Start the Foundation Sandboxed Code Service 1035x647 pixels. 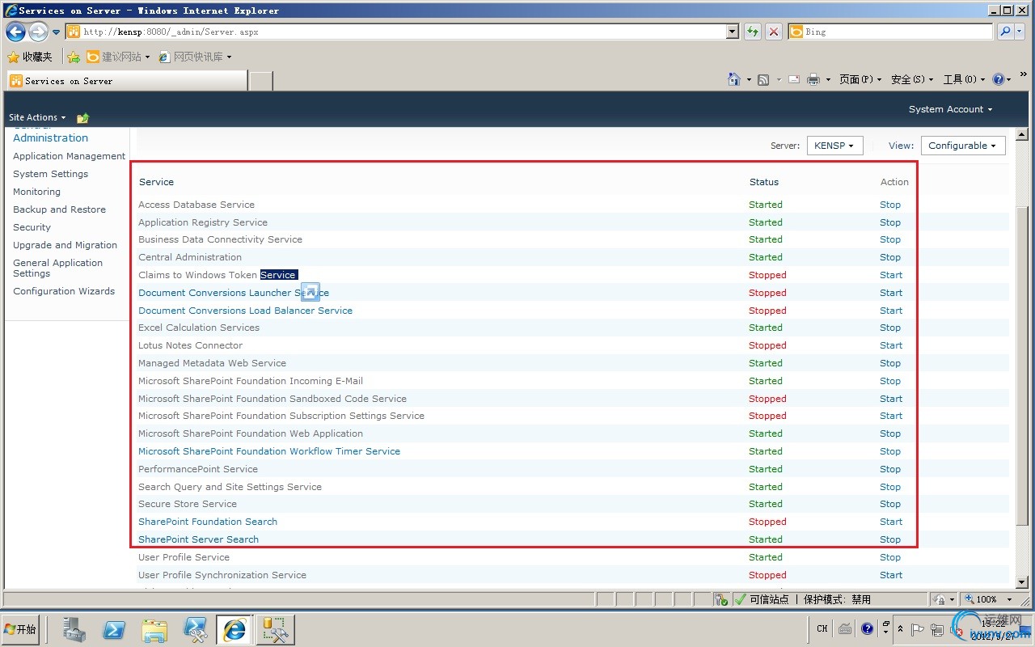coord(891,399)
